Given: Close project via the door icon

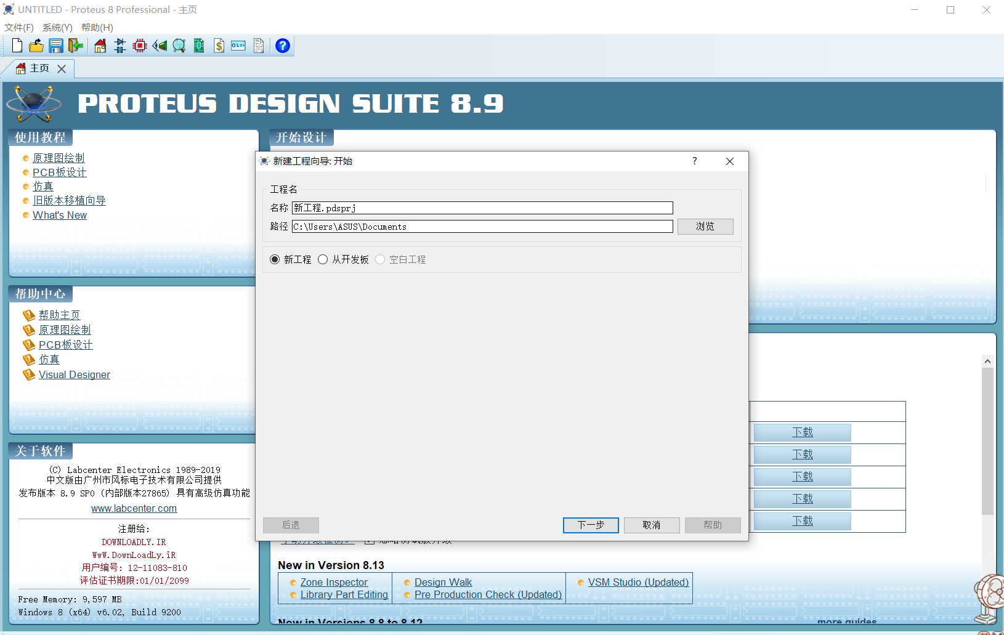Looking at the screenshot, I should 76,46.
